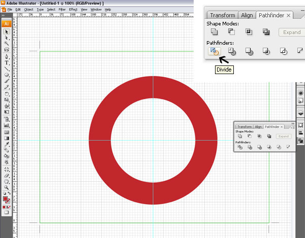
Task: Select the Live Paint Bucket tool
Action: click(7, 156)
